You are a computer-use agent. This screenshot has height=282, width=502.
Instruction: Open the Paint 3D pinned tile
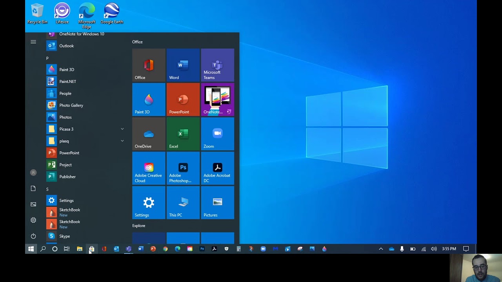pos(149,99)
